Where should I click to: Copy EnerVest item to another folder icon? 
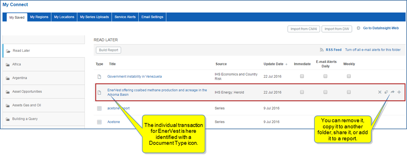386,92
